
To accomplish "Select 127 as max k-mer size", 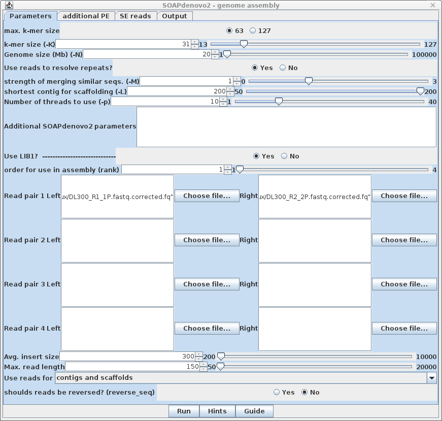I will click(x=253, y=30).
